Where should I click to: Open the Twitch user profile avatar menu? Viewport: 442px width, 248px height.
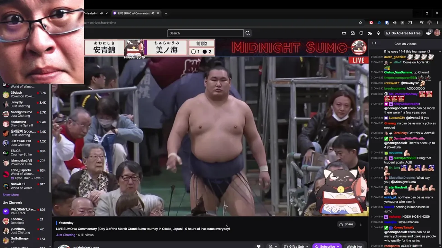tap(437, 33)
